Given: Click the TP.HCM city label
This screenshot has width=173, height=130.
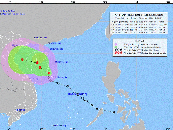Looking at the screenshot, I should (20, 111).
